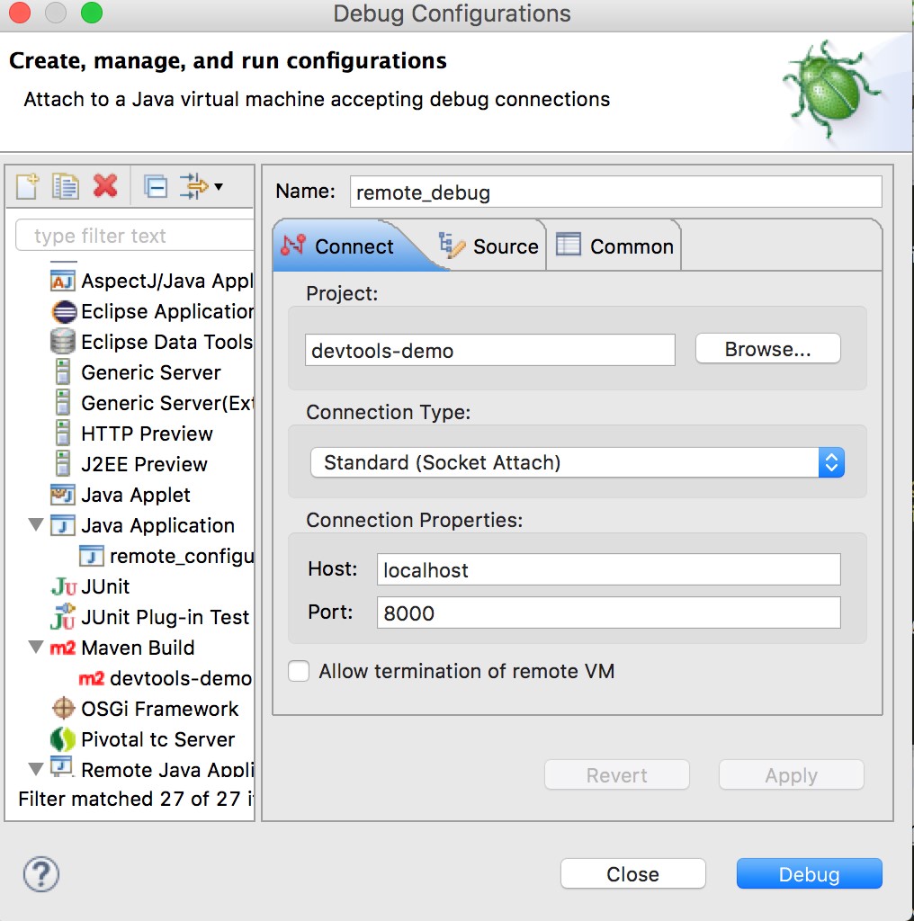Collapse the Maven Build tree node

(36, 647)
